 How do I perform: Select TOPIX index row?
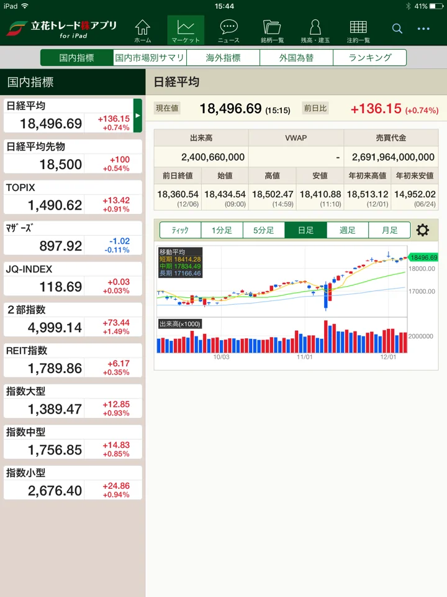73,197
